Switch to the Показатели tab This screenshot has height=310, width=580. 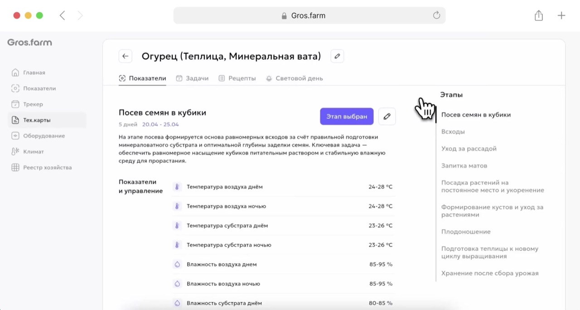pos(142,78)
